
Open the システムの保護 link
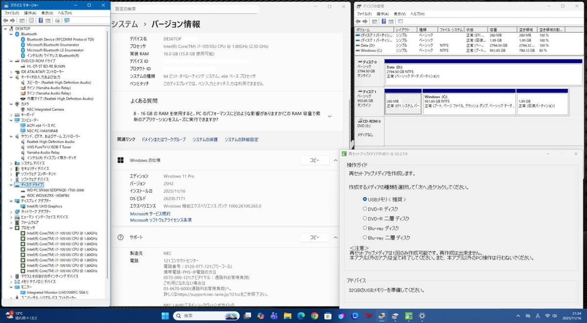click(x=205, y=140)
